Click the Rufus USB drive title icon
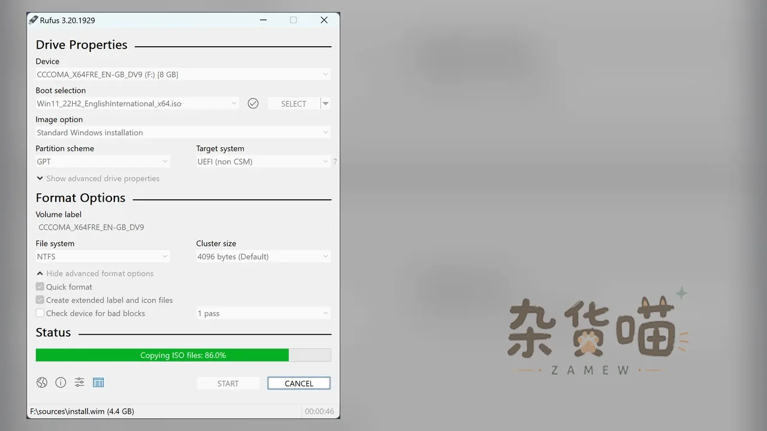The image size is (767, 431). [33, 20]
